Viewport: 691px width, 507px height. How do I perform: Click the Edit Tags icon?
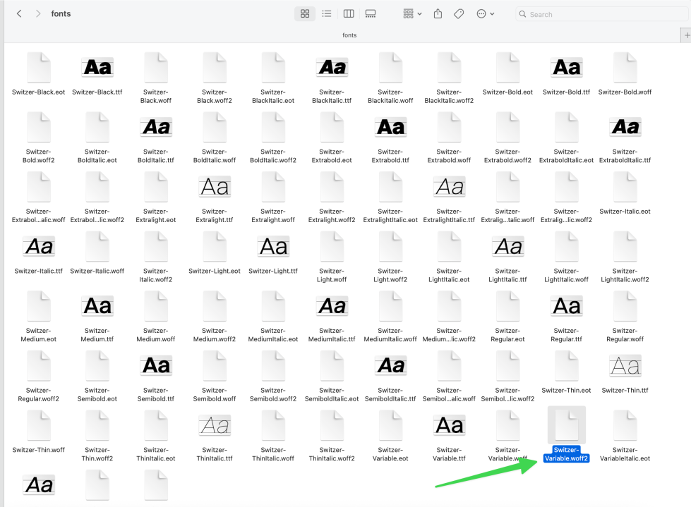(459, 14)
